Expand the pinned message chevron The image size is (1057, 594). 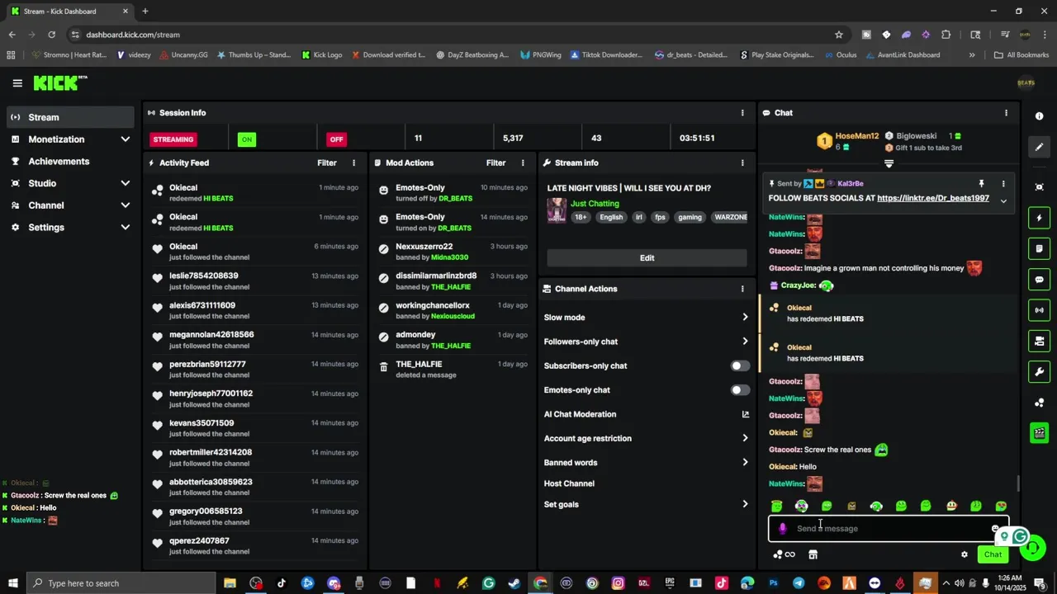click(x=1003, y=201)
